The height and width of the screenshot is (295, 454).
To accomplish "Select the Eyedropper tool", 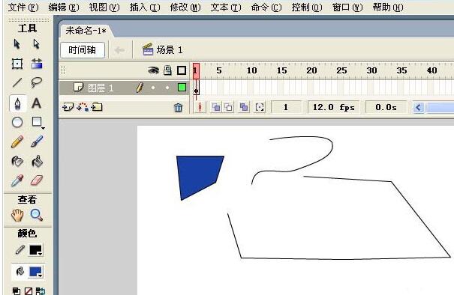I will pos(17,180).
